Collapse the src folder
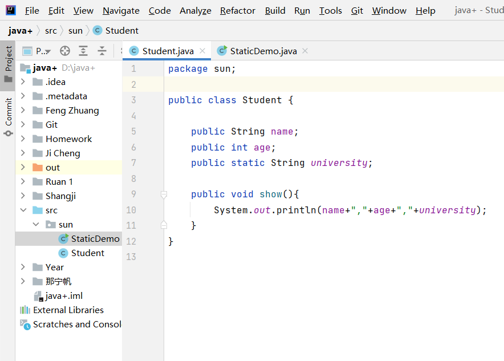This screenshot has width=504, height=361. [23, 210]
